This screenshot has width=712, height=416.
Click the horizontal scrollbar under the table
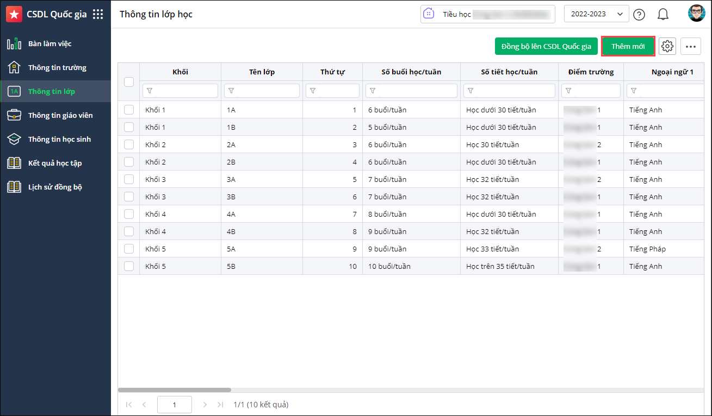pos(175,390)
